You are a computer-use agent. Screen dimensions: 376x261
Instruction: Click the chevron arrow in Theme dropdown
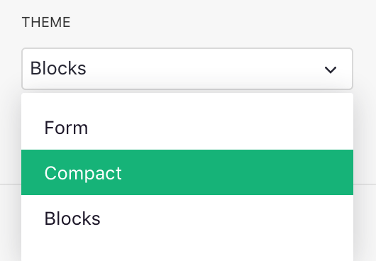(x=331, y=70)
